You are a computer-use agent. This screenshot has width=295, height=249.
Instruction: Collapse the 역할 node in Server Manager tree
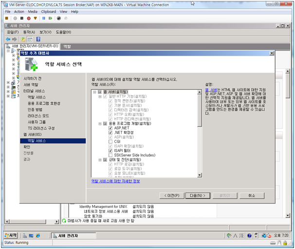pyautogui.click(x=8, y=51)
